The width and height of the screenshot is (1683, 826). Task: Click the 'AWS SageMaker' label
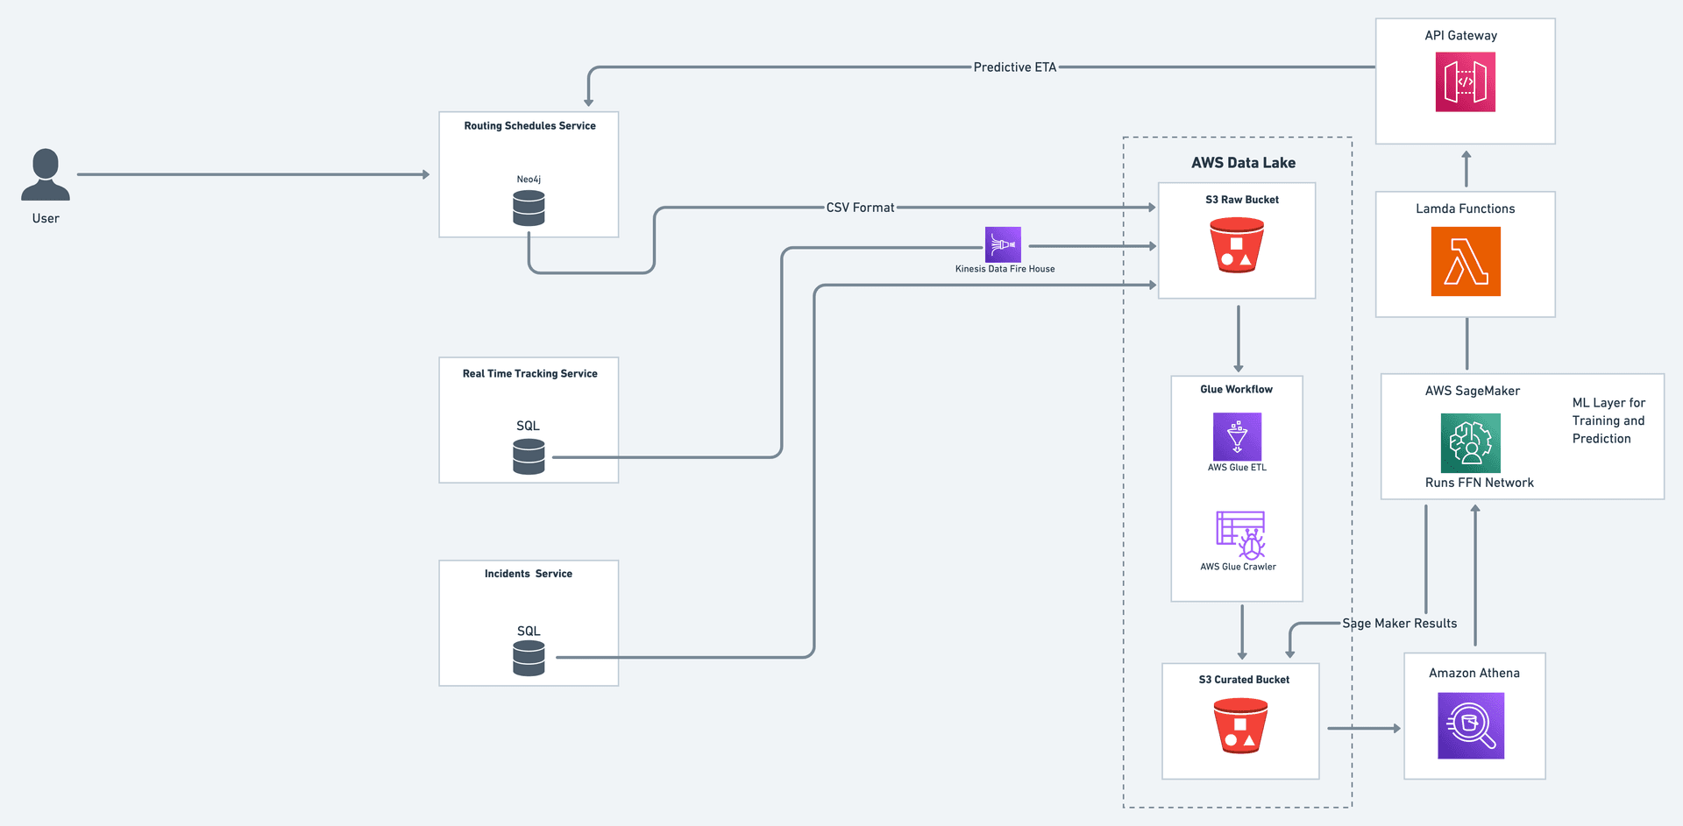pos(1473,391)
